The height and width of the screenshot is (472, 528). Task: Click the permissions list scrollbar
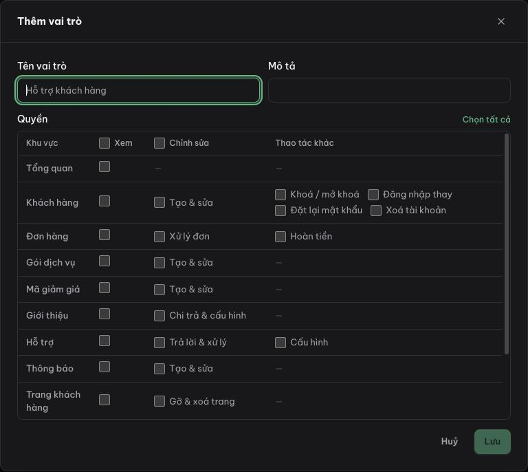(507, 244)
